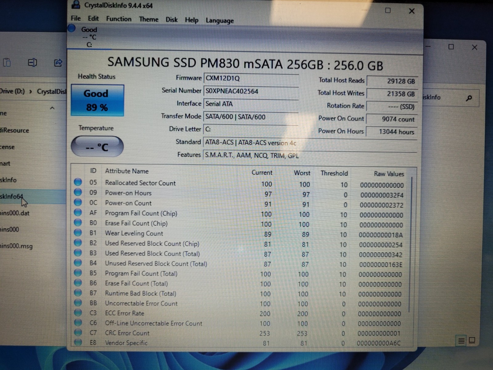493x370 pixels.
Task: Click the search icon in Explorer window
Action: coord(469,98)
